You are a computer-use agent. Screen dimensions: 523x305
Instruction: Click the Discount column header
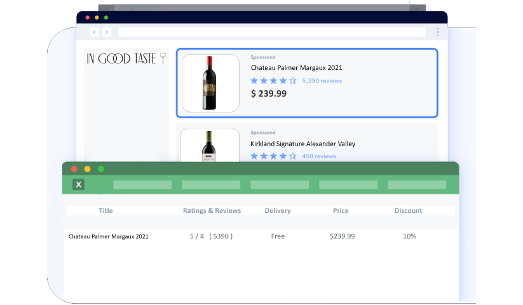point(408,211)
